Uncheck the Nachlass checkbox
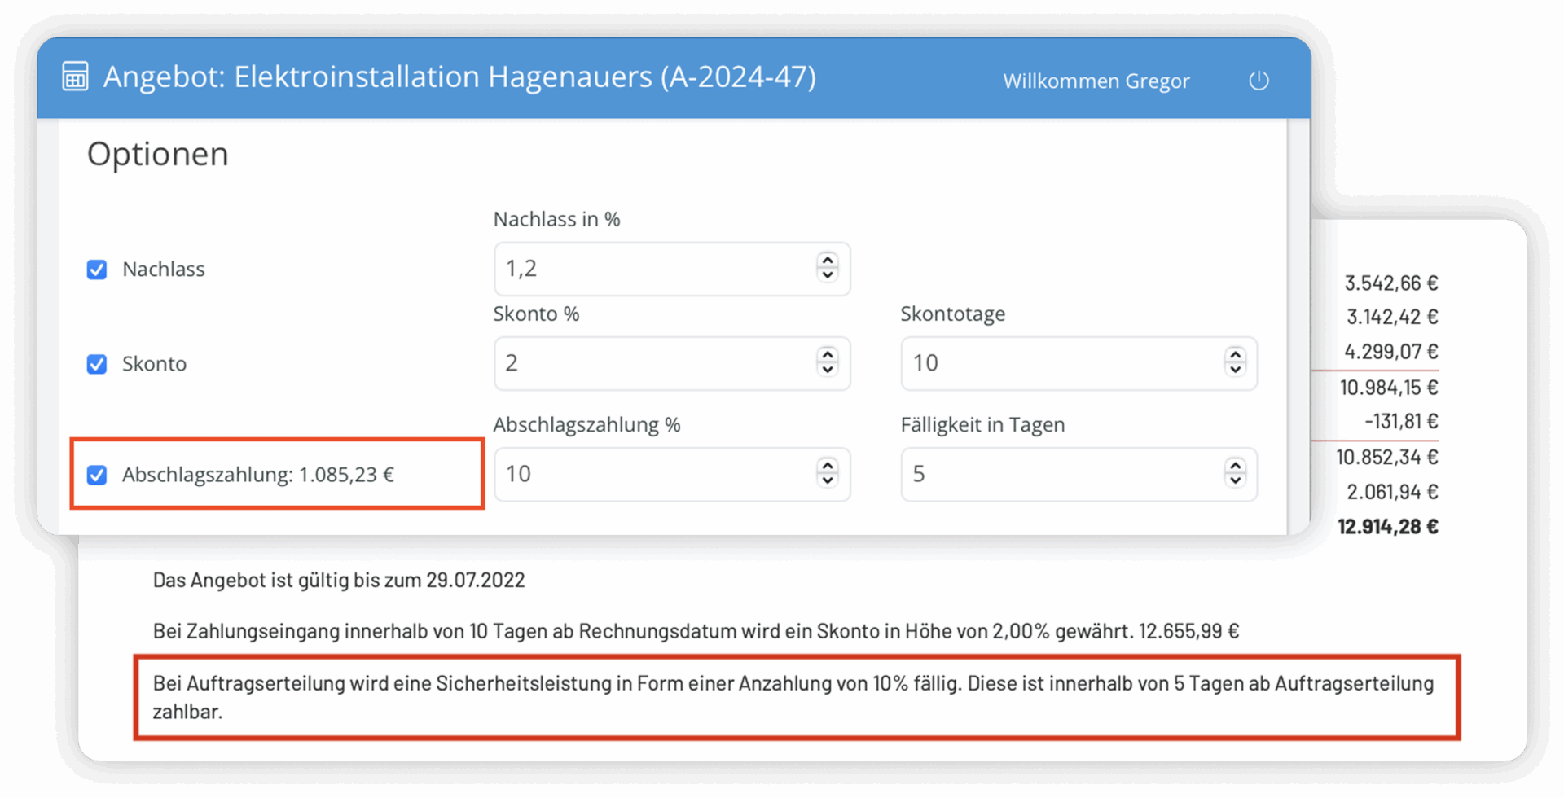The width and height of the screenshot is (1564, 798). 97,270
